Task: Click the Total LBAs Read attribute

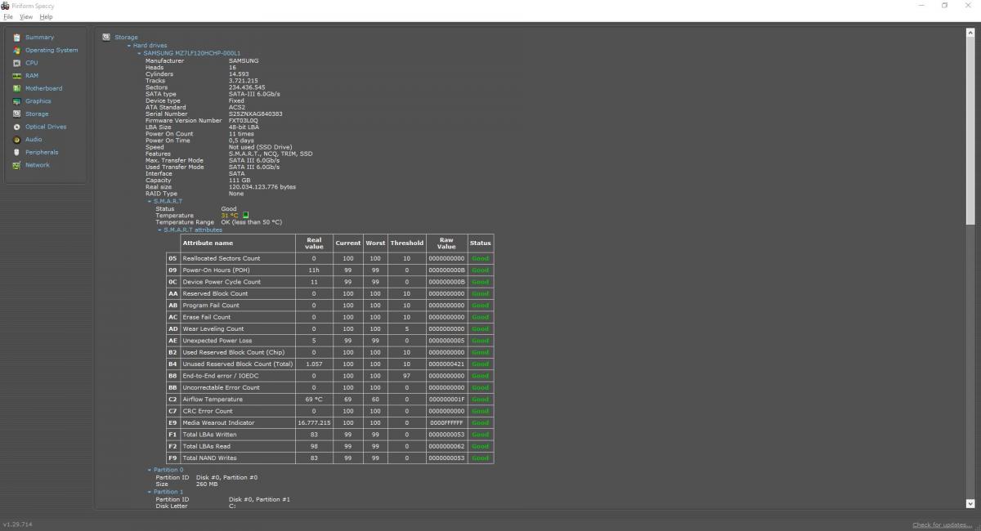Action: coord(207,446)
